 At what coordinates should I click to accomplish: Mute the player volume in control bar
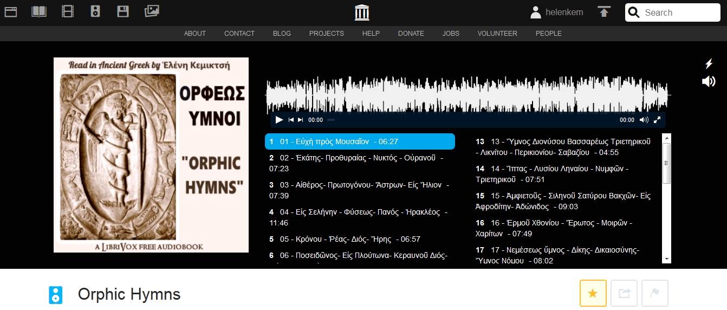tap(644, 120)
